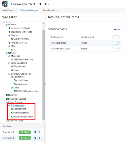Click Navigator scrollbar up arrow
Image resolution: width=125 pixels, height=144 pixels.
click(x=43, y=23)
